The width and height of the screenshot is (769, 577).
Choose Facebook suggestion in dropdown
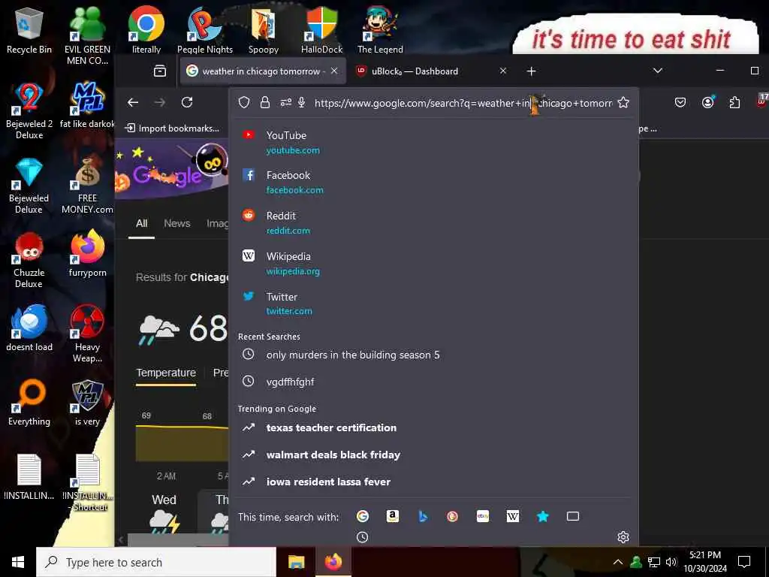pyautogui.click(x=434, y=183)
